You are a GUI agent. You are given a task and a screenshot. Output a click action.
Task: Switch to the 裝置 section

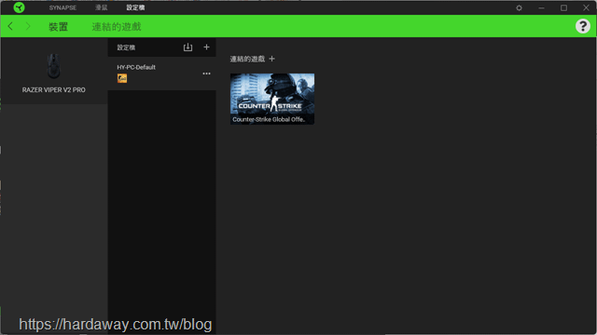(x=58, y=27)
